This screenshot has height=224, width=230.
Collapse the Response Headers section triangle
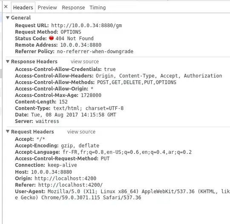click(8, 62)
